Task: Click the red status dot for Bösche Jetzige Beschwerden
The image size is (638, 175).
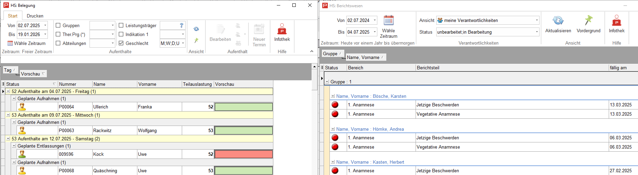Action: [x=335, y=105]
